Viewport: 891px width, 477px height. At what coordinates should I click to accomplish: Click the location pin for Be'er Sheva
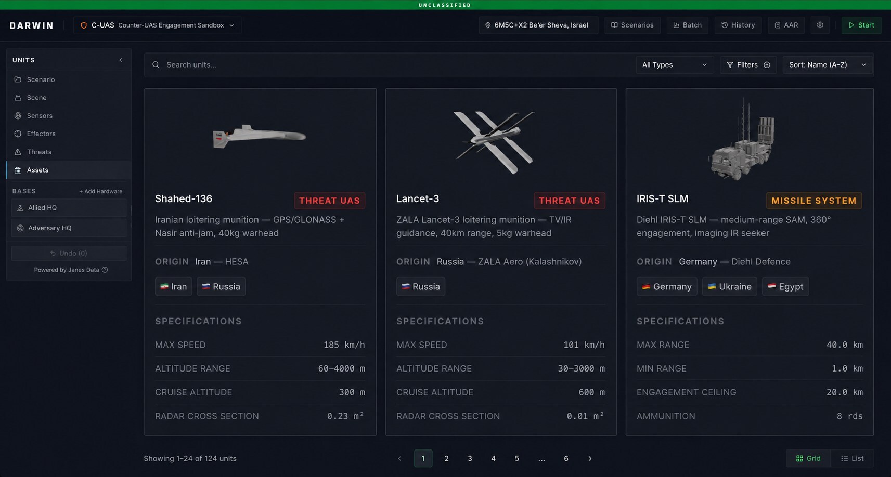tap(488, 25)
